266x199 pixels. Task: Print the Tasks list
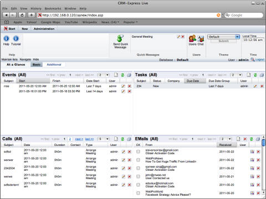pyautogui.click(x=262, y=75)
